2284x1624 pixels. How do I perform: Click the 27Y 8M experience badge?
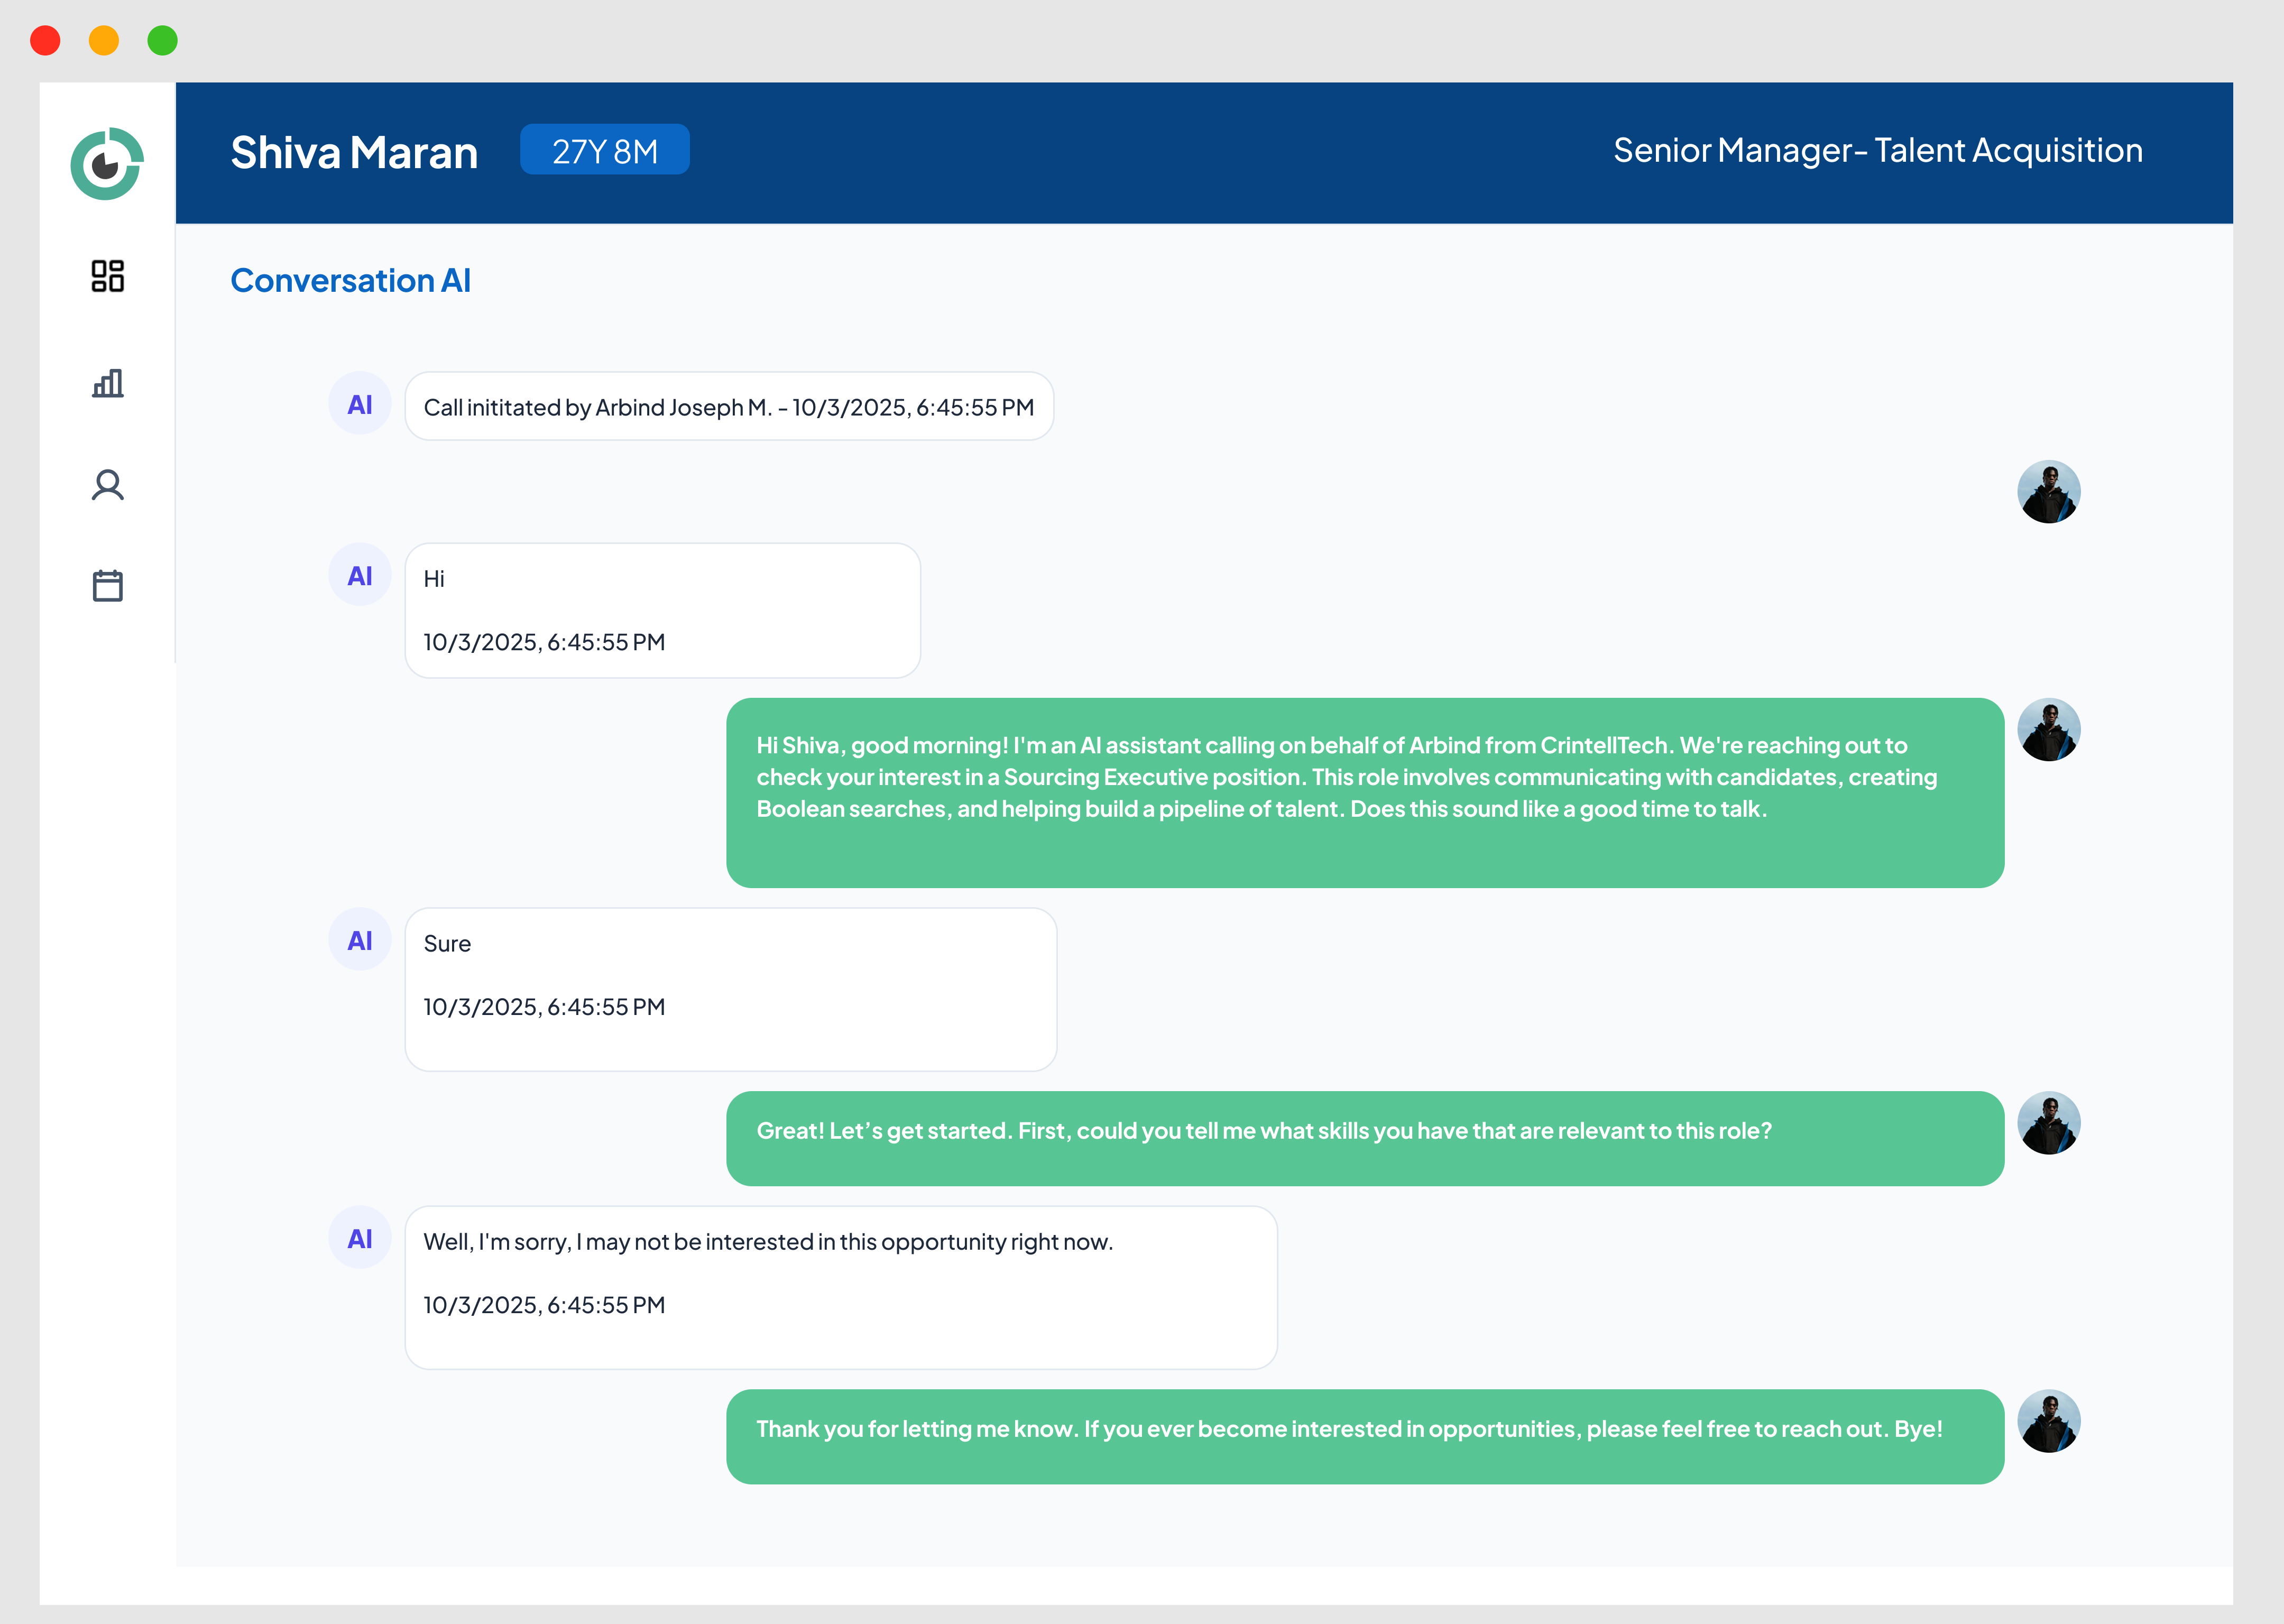604,151
